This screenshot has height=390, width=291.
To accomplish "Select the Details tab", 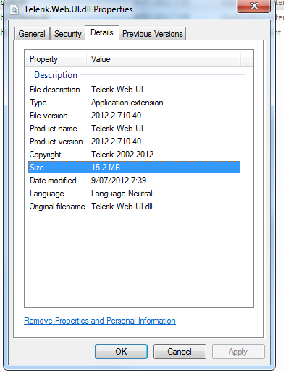I will [x=102, y=32].
